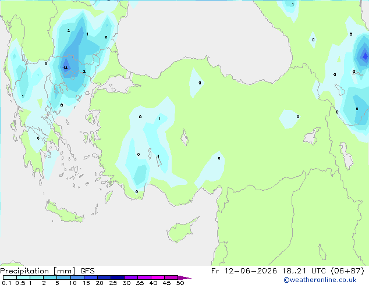Image resolution: width=369 pixels, height=285 pixels.
Task: Click the 20–25 mm legend color swatch
Action: click(104, 277)
